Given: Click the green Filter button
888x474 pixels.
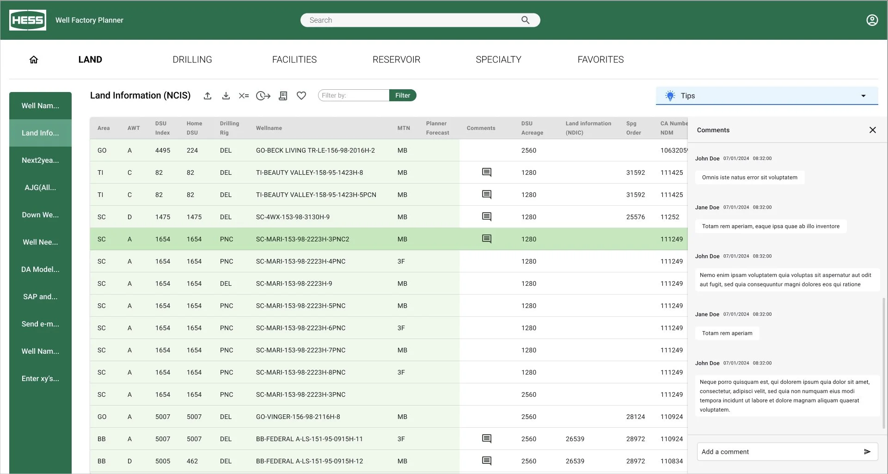Looking at the screenshot, I should tap(403, 95).
